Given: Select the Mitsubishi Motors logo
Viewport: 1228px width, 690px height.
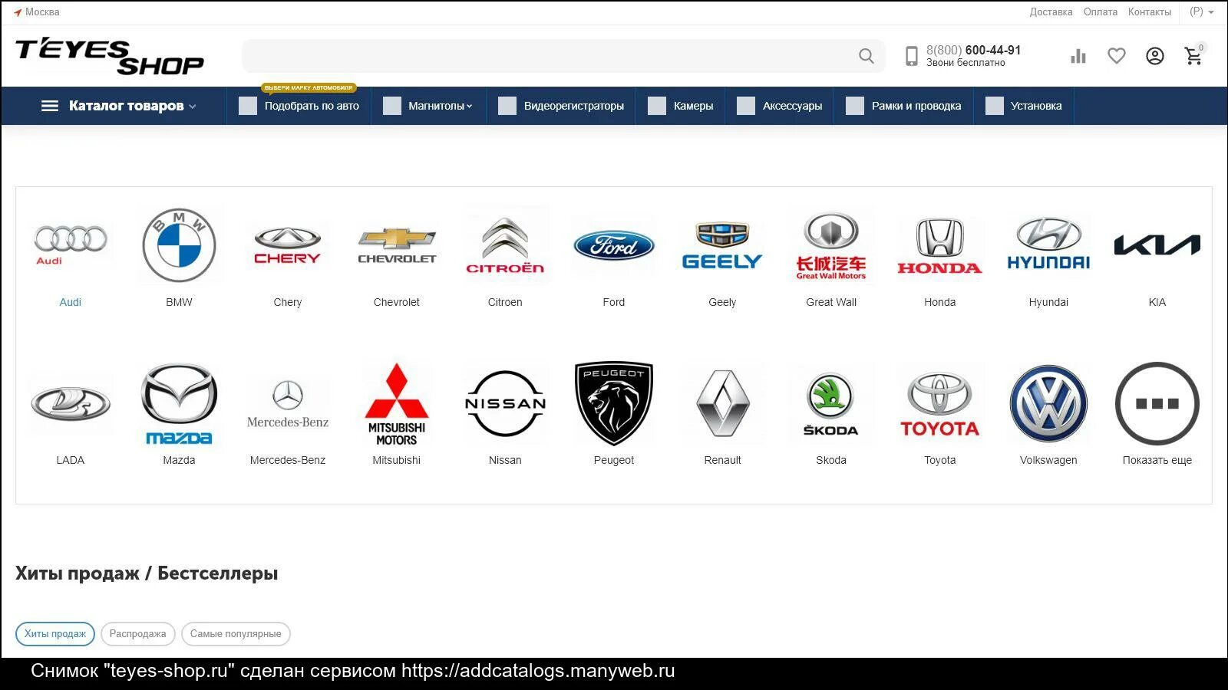Looking at the screenshot, I should click(397, 403).
